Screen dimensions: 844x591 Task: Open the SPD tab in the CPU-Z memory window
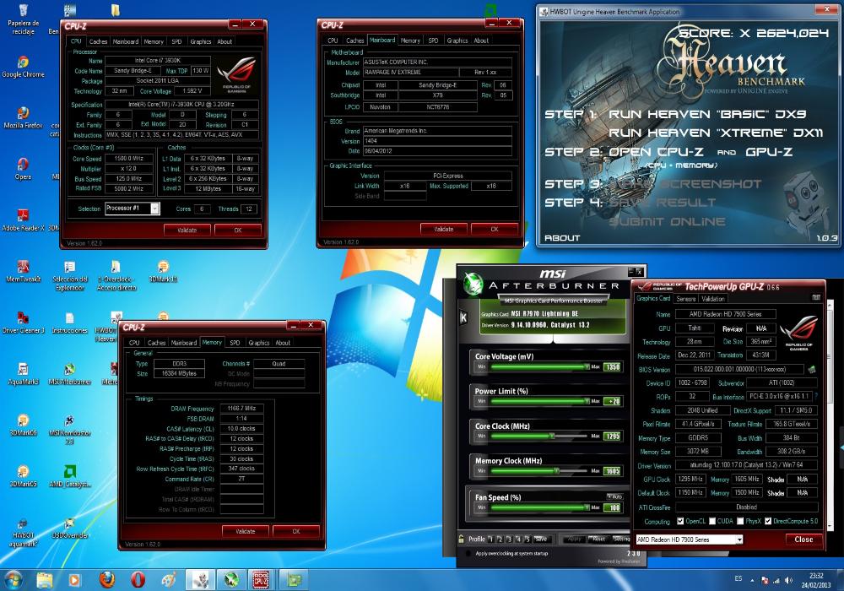(235, 343)
